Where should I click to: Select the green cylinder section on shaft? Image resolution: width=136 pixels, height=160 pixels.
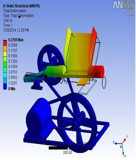point(56,71)
